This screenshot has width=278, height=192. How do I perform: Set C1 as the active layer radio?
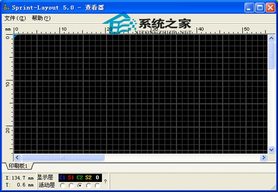tap(62, 185)
